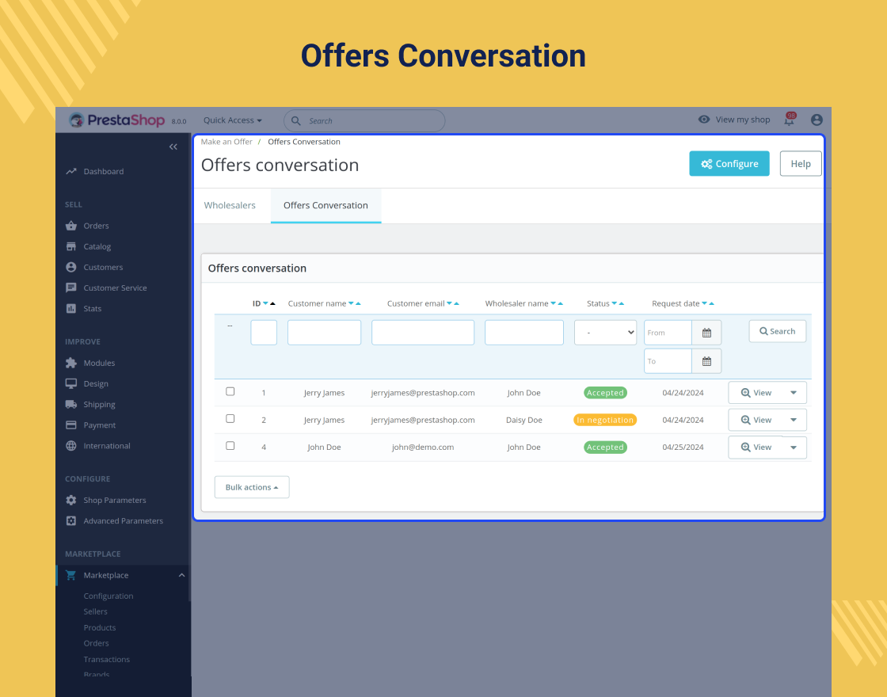Click the Wholesaler name filter field
This screenshot has width=887, height=697.
(x=523, y=333)
